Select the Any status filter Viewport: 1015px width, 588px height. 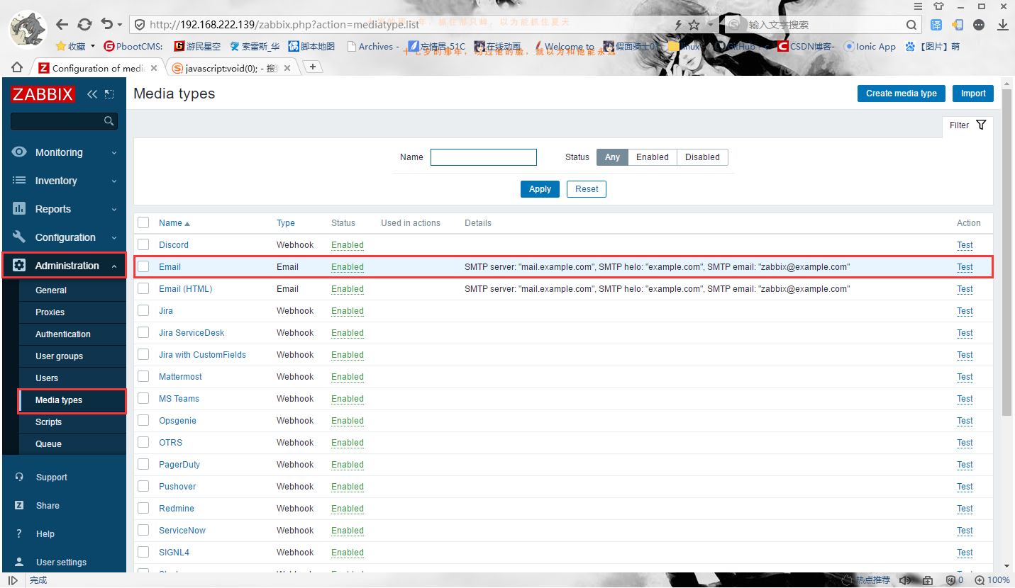[x=613, y=157]
